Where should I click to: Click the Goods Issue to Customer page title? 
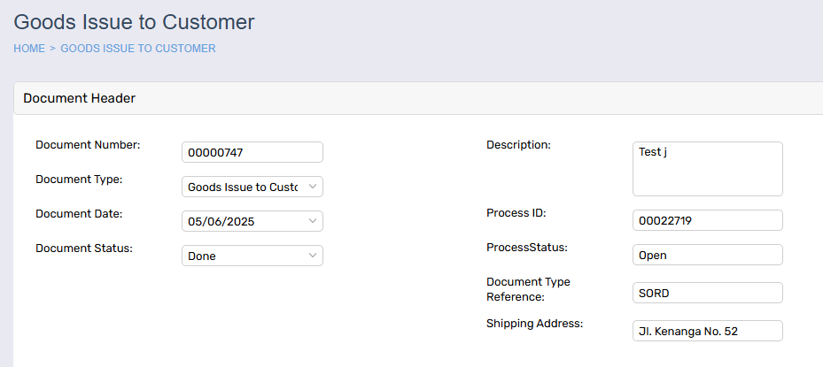[x=134, y=22]
